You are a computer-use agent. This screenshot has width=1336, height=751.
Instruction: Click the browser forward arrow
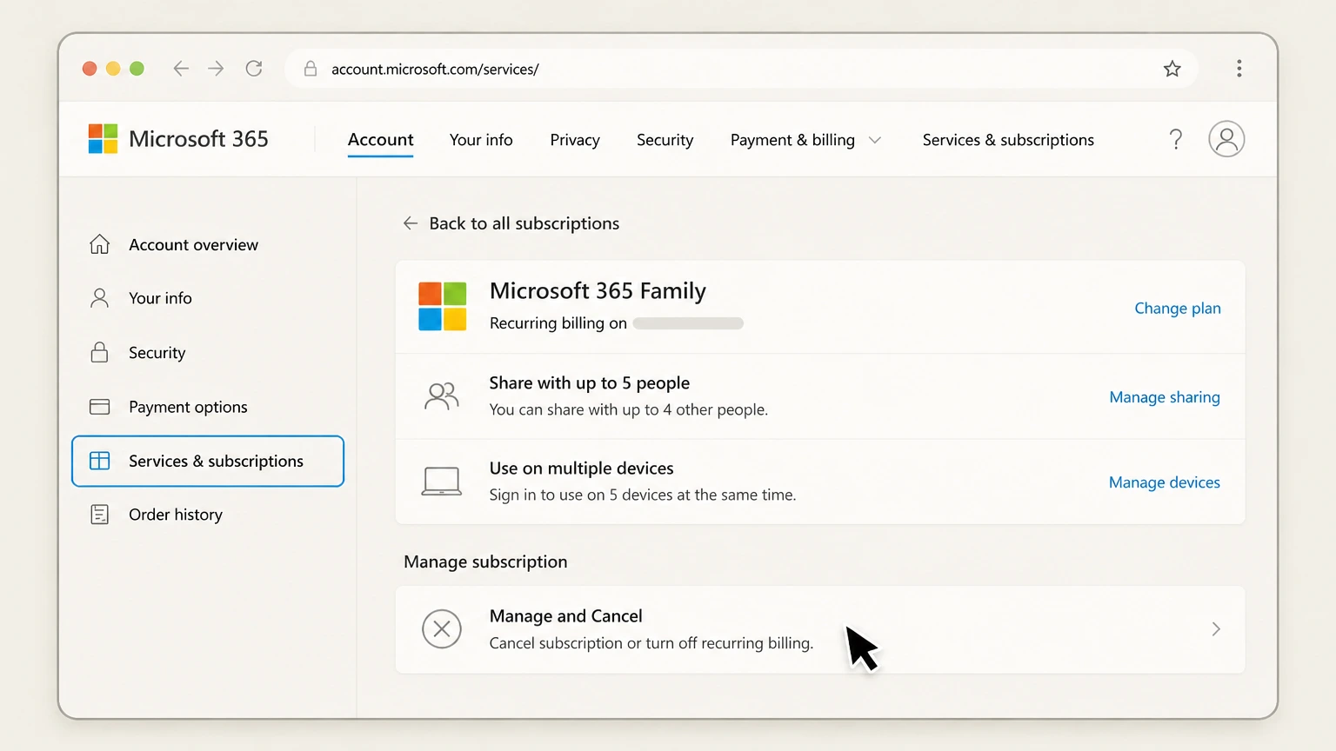point(216,69)
